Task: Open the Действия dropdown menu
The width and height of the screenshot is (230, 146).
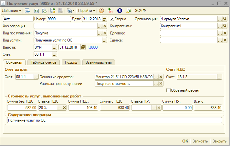Action: tap(12, 11)
